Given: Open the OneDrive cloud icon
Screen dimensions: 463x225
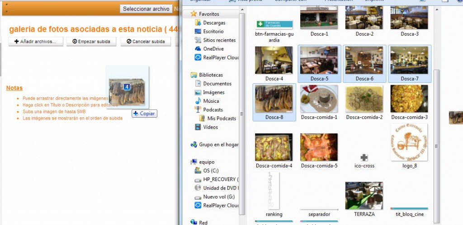Looking at the screenshot, I should pyautogui.click(x=198, y=49).
